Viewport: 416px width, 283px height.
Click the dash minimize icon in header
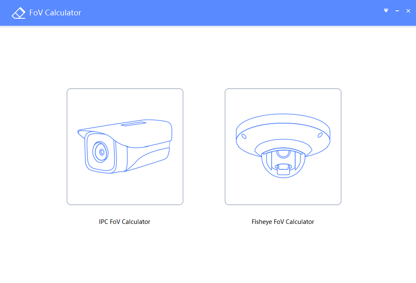click(397, 11)
